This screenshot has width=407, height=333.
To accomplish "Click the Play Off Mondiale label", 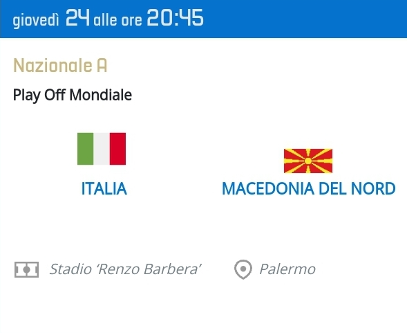I will click(x=73, y=95).
